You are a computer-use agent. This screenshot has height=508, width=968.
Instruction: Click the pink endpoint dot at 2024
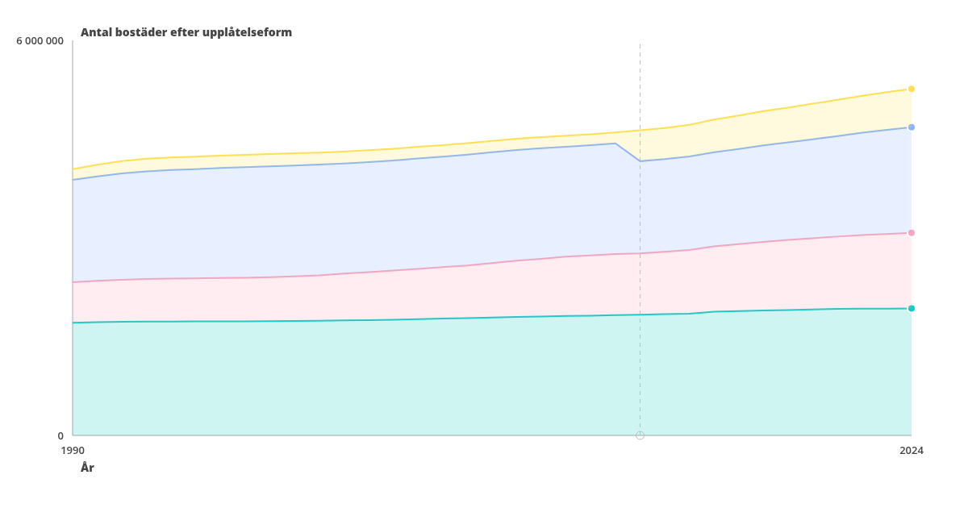click(x=911, y=233)
